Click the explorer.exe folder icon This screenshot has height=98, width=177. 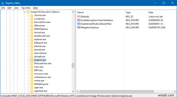tap(32, 39)
